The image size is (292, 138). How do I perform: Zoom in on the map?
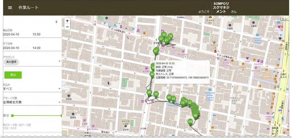67,21
